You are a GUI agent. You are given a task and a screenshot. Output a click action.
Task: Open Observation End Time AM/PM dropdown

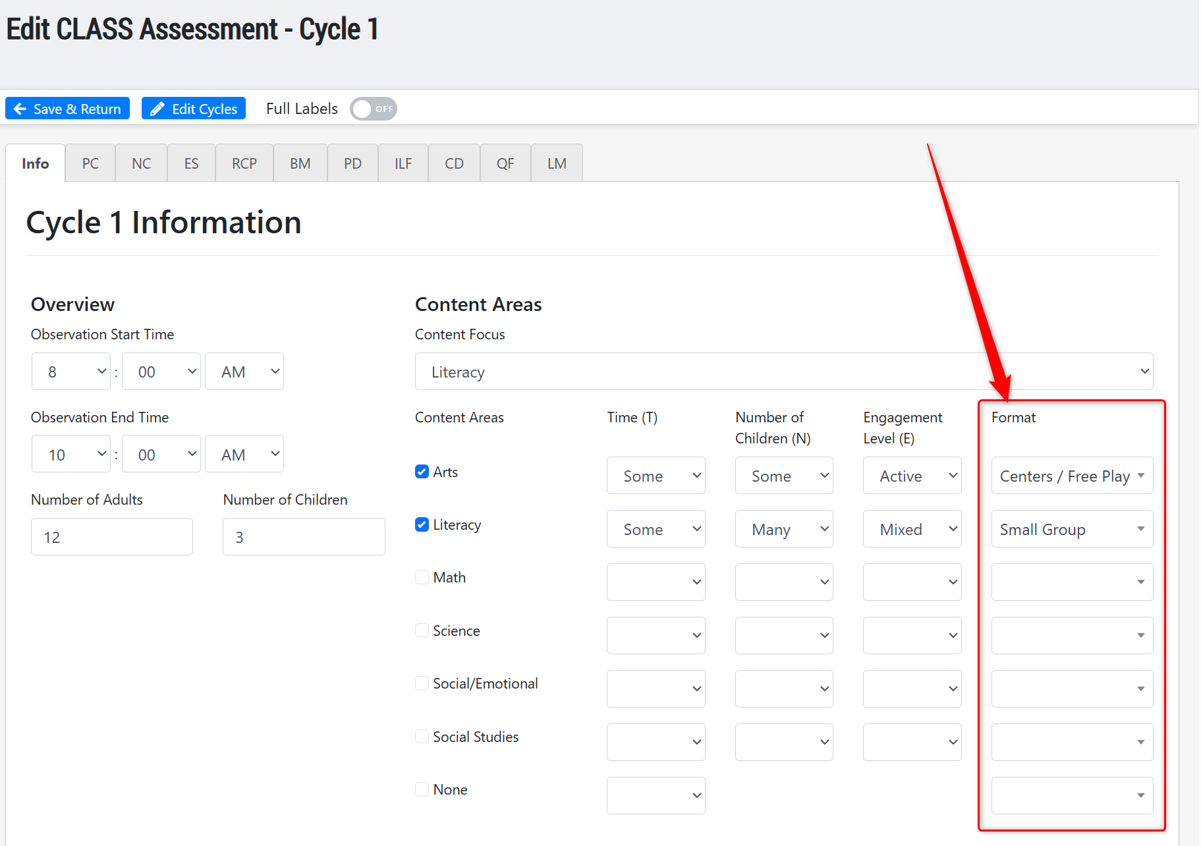pyautogui.click(x=244, y=454)
